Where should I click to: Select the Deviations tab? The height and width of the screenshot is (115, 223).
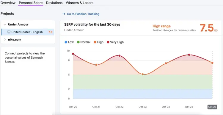pyautogui.click(x=54, y=3)
